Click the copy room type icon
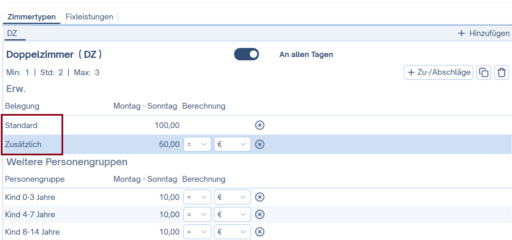Image resolution: width=512 pixels, height=240 pixels. tap(483, 73)
